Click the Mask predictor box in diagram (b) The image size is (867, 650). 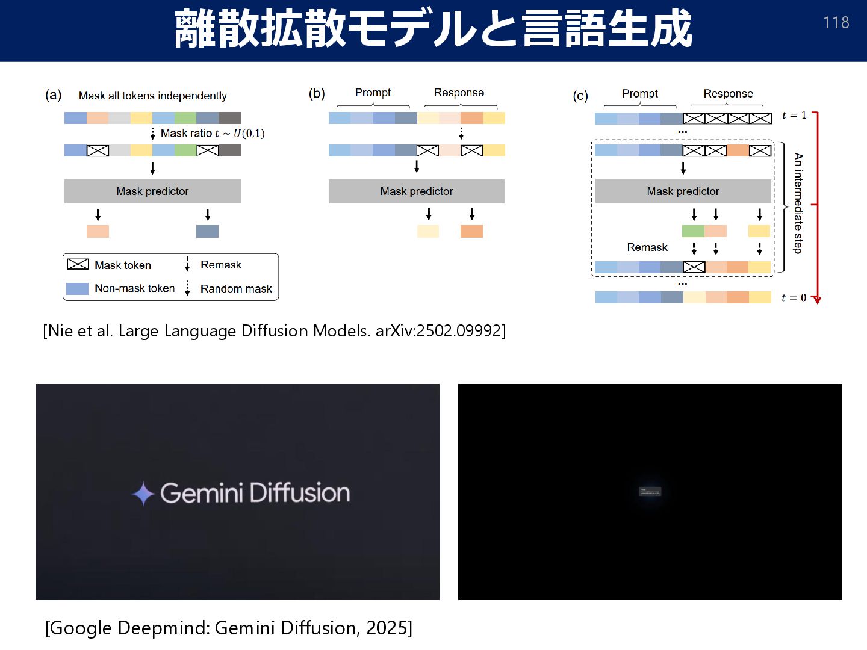click(x=417, y=191)
